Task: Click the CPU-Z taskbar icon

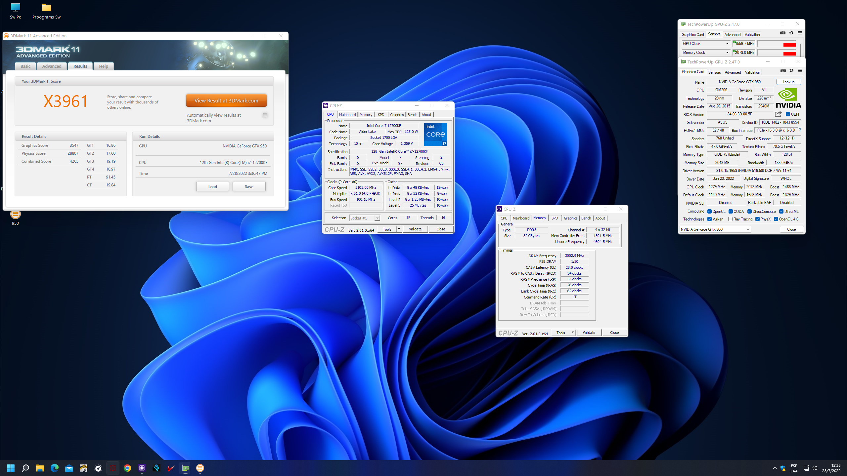Action: click(142, 468)
